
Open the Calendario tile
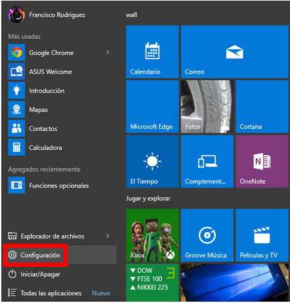click(x=152, y=52)
